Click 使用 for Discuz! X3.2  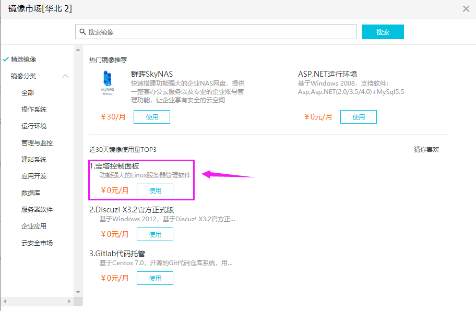tap(155, 234)
